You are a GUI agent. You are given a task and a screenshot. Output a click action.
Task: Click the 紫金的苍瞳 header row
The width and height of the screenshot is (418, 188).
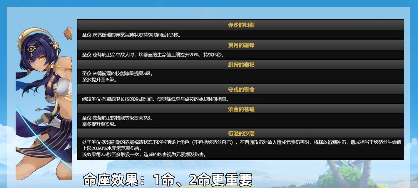241,109
